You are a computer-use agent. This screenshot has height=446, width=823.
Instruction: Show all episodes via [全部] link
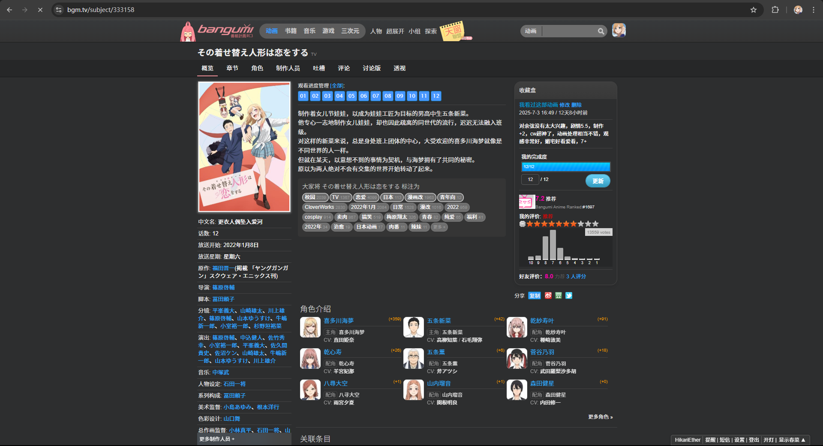[337, 86]
